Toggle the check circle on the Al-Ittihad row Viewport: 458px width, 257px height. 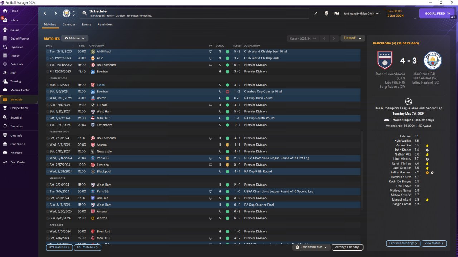tap(48, 51)
